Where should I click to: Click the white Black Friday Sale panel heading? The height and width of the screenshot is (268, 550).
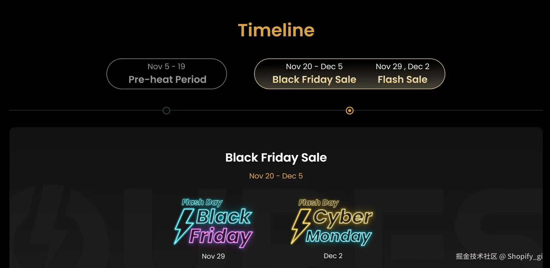click(276, 157)
